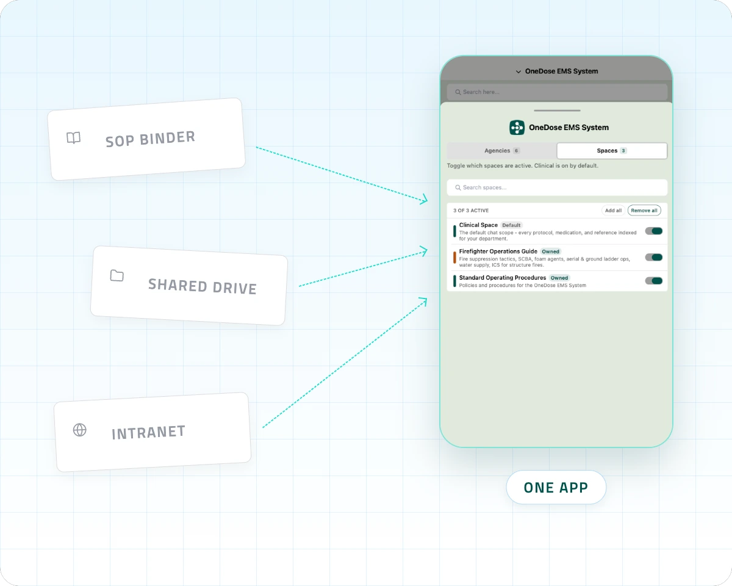This screenshot has height=586, width=732.
Task: Click the magnifier icon in top Search here bar
Action: click(457, 92)
